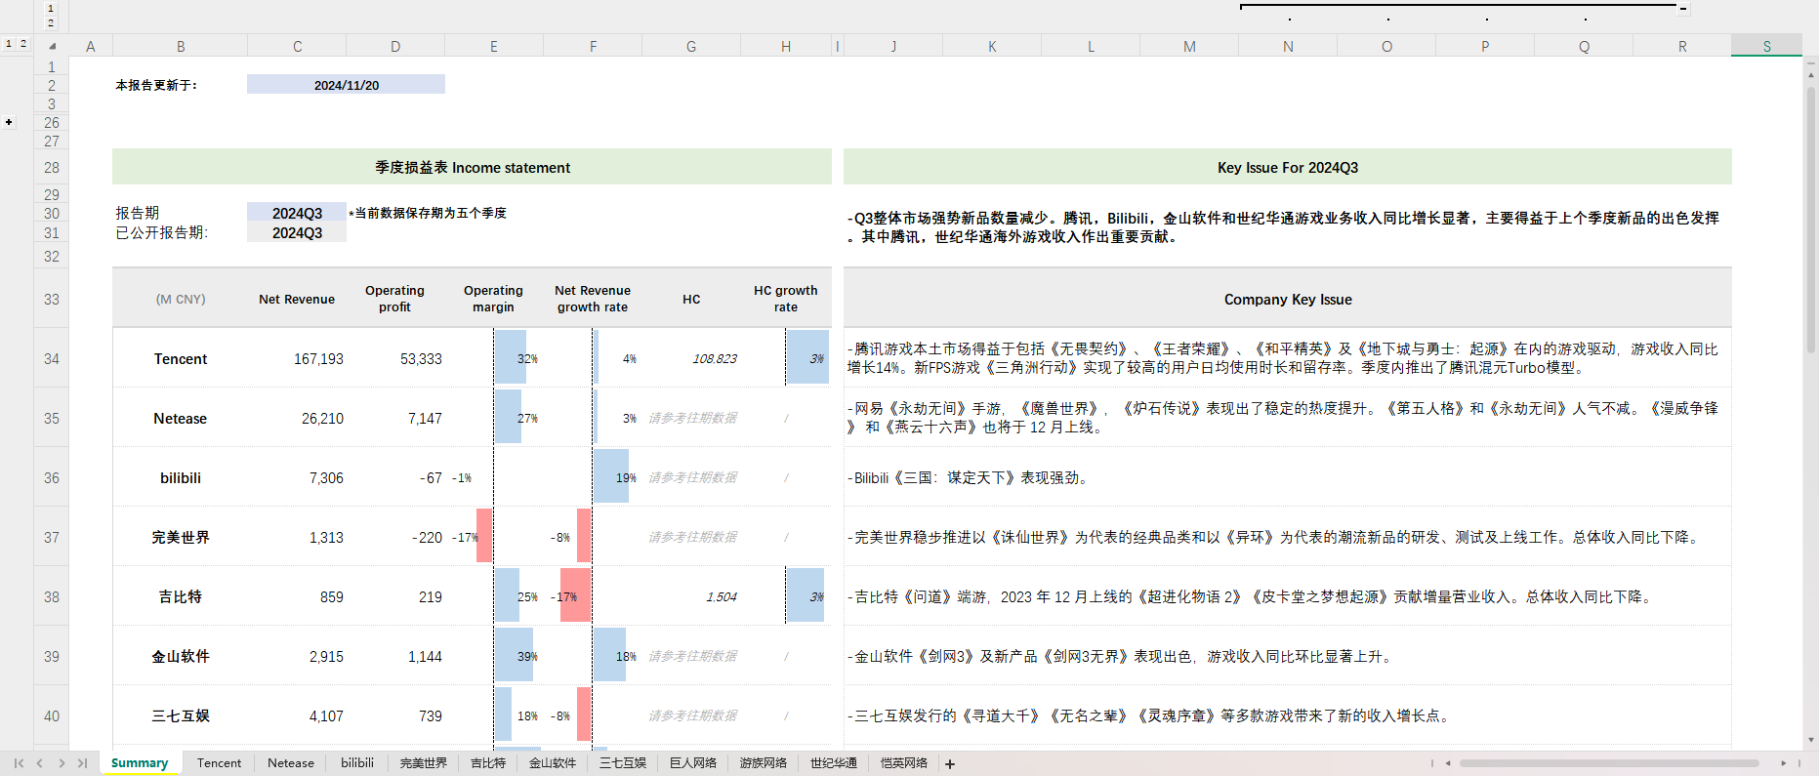This screenshot has width=1819, height=776.
Task: Switch to the 吉比特 sheet tab
Action: 488,763
